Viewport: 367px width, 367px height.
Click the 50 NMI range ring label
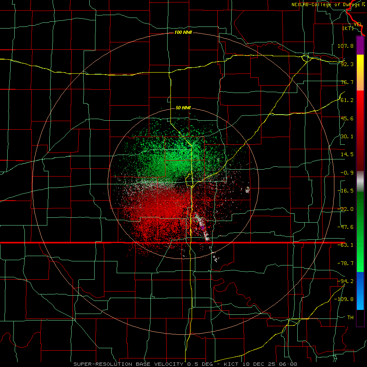(x=183, y=108)
